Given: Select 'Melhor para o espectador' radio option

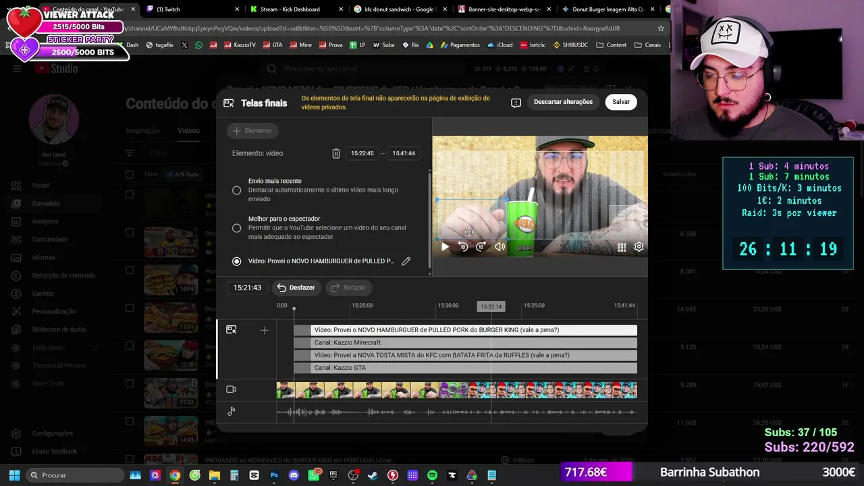Looking at the screenshot, I should (236, 228).
